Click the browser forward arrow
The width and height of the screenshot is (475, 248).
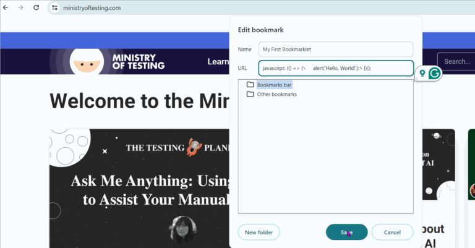(x=20, y=7)
